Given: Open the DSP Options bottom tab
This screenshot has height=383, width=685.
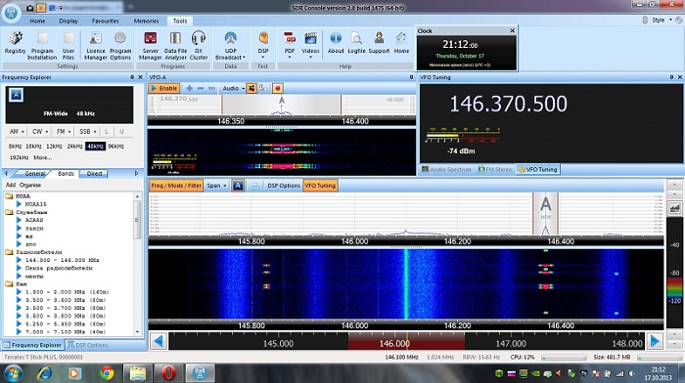Looking at the screenshot, I should [x=87, y=345].
